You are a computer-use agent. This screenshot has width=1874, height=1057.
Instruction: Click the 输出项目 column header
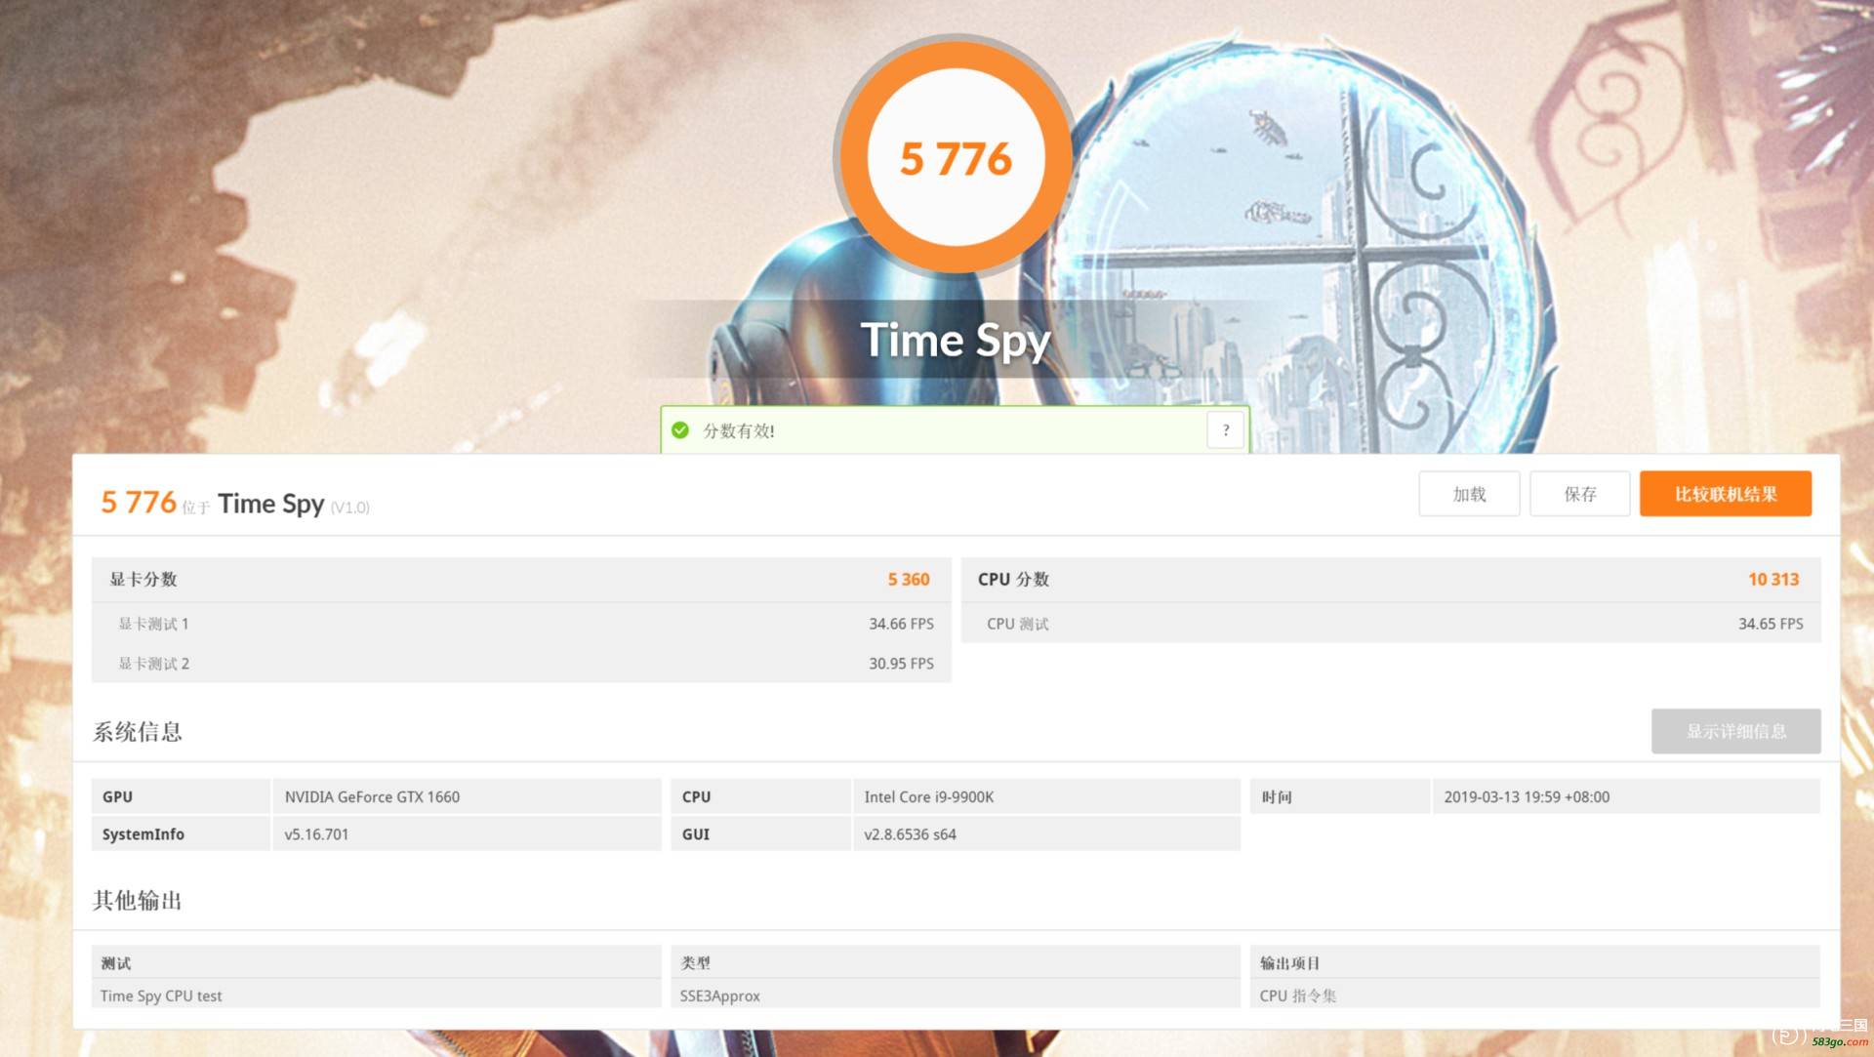[1534, 962]
